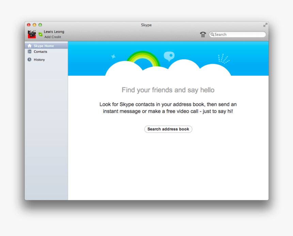293x236 pixels.
Task: Click the 'Find your friends and say hello' heading
Action: pos(168,90)
